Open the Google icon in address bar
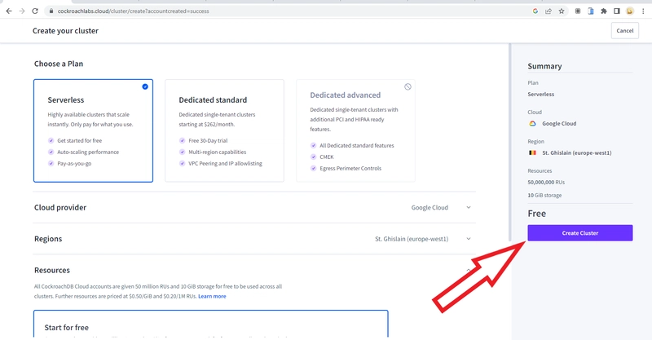The width and height of the screenshot is (652, 340). [x=535, y=11]
